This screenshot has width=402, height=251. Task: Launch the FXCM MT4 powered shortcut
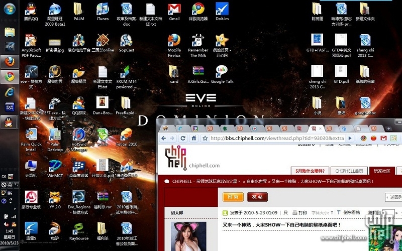coord(127,77)
